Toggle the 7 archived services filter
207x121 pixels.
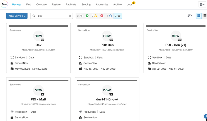point(118,16)
